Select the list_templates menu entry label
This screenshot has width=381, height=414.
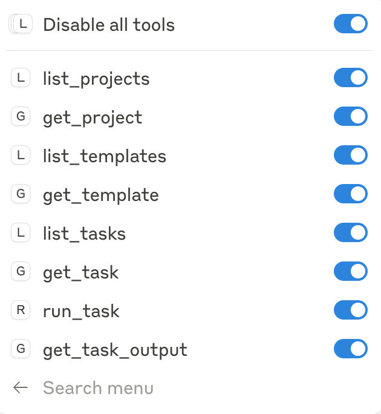tap(105, 157)
